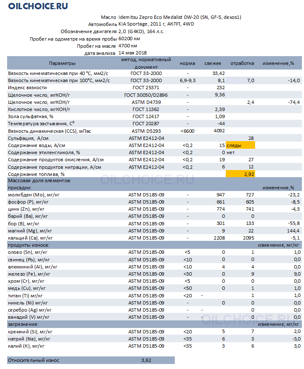Click the свинец (Pb) row label
This screenshot has height=369, width=304.
coord(29,260)
